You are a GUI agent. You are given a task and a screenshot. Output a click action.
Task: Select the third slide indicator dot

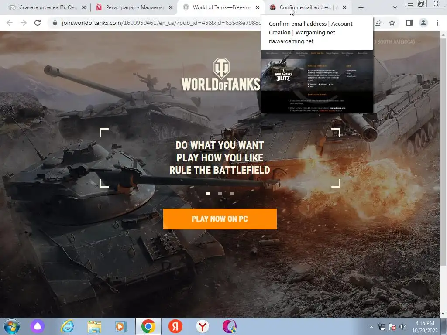click(x=232, y=194)
